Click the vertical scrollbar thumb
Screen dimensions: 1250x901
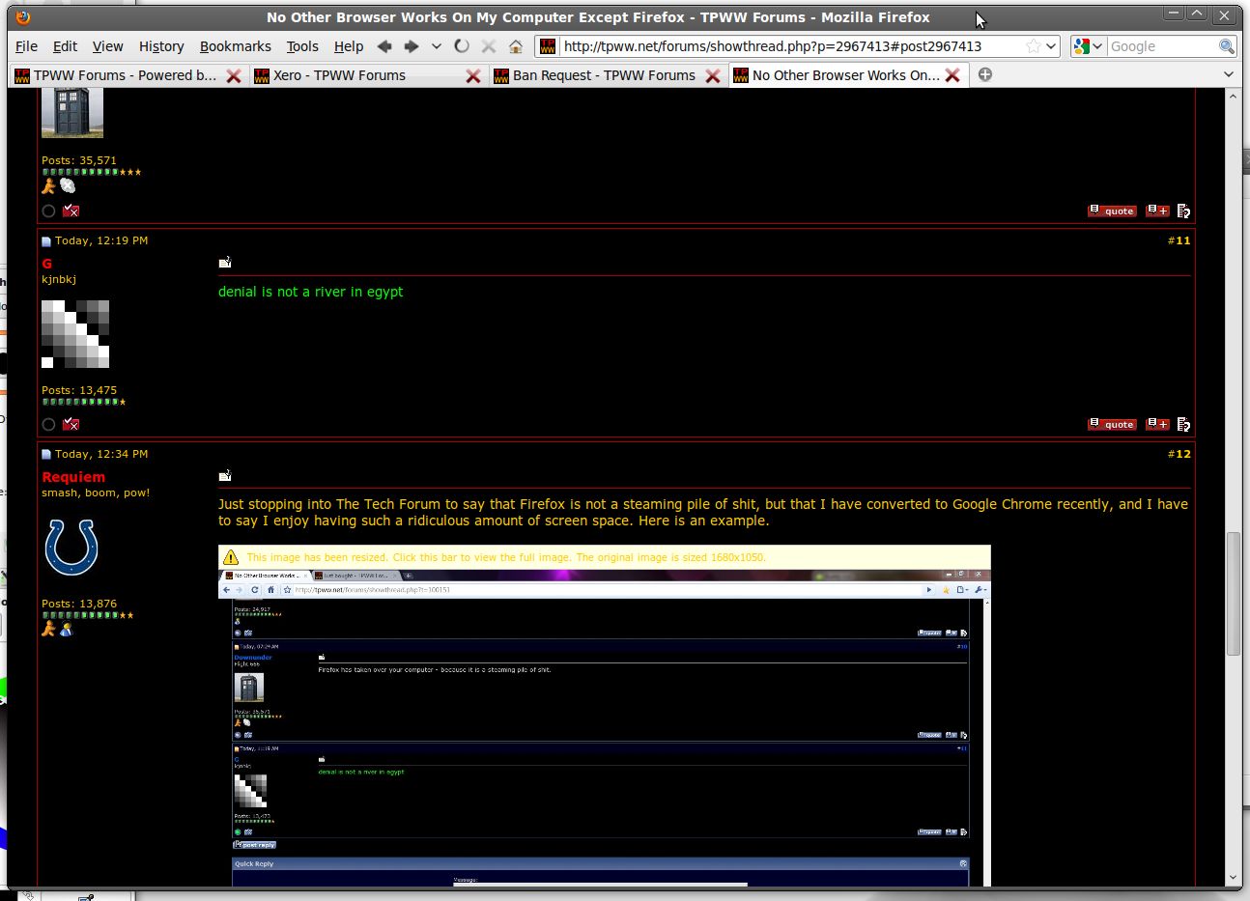(1233, 594)
